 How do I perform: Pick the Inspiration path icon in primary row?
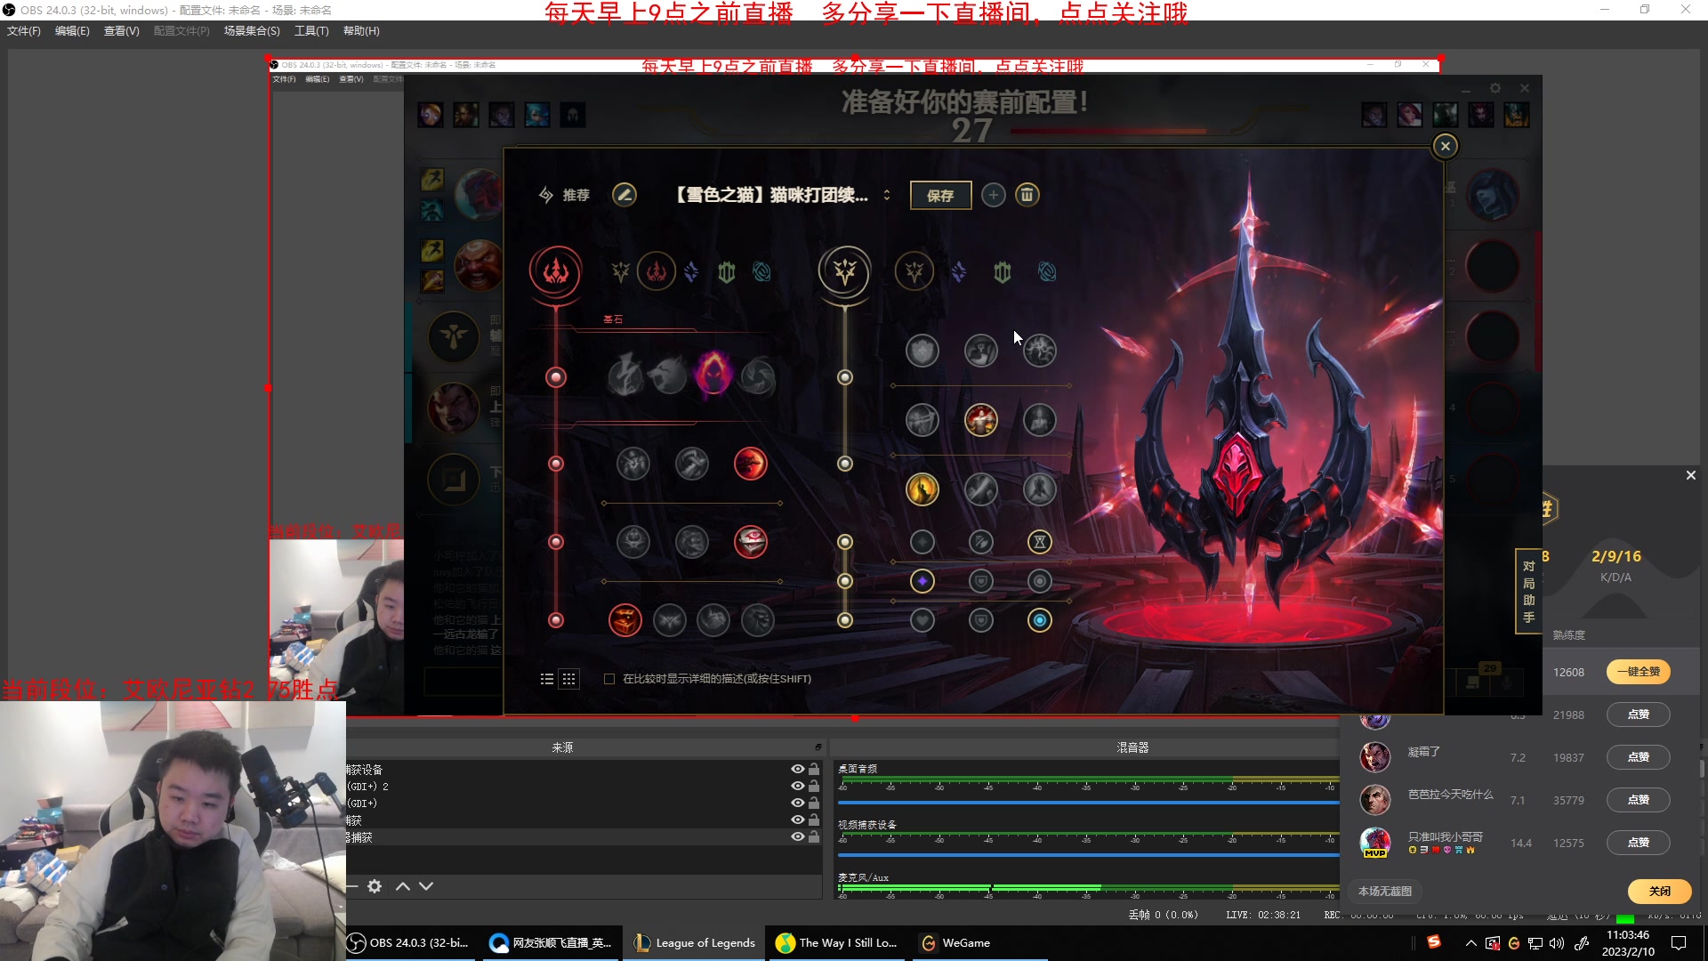click(762, 271)
